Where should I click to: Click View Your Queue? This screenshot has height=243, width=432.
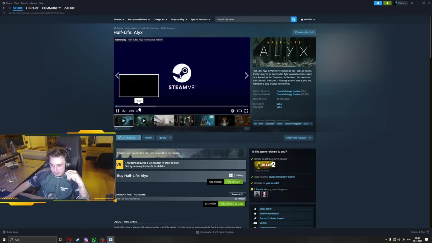(x=298, y=138)
